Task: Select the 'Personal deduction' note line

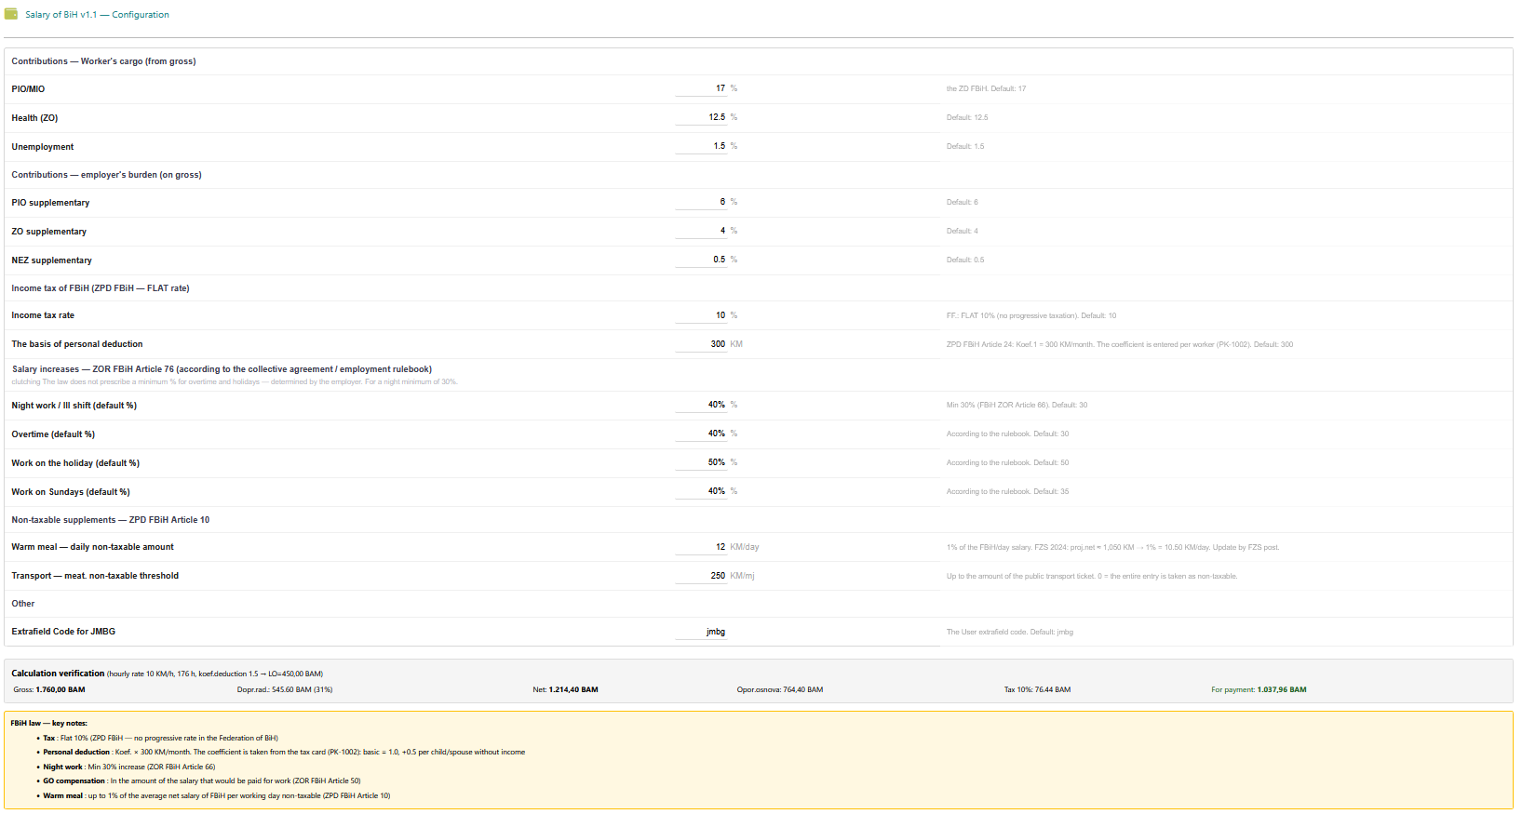Action: [284, 753]
